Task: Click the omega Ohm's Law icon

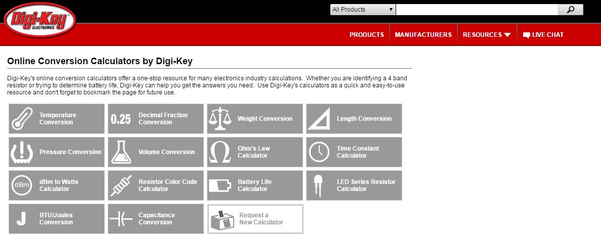Action: point(220,153)
